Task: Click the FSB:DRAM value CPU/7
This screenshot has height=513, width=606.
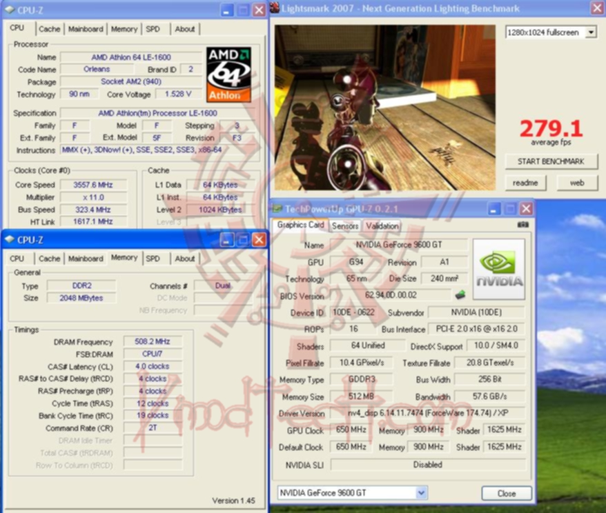Action: [153, 354]
